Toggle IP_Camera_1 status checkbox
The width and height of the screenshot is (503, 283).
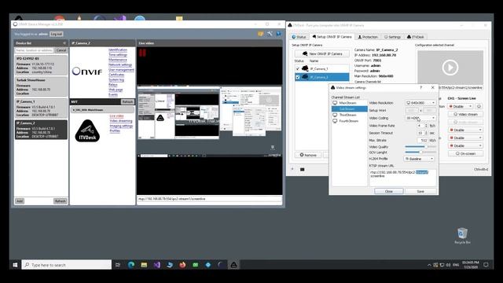pyautogui.click(x=297, y=68)
